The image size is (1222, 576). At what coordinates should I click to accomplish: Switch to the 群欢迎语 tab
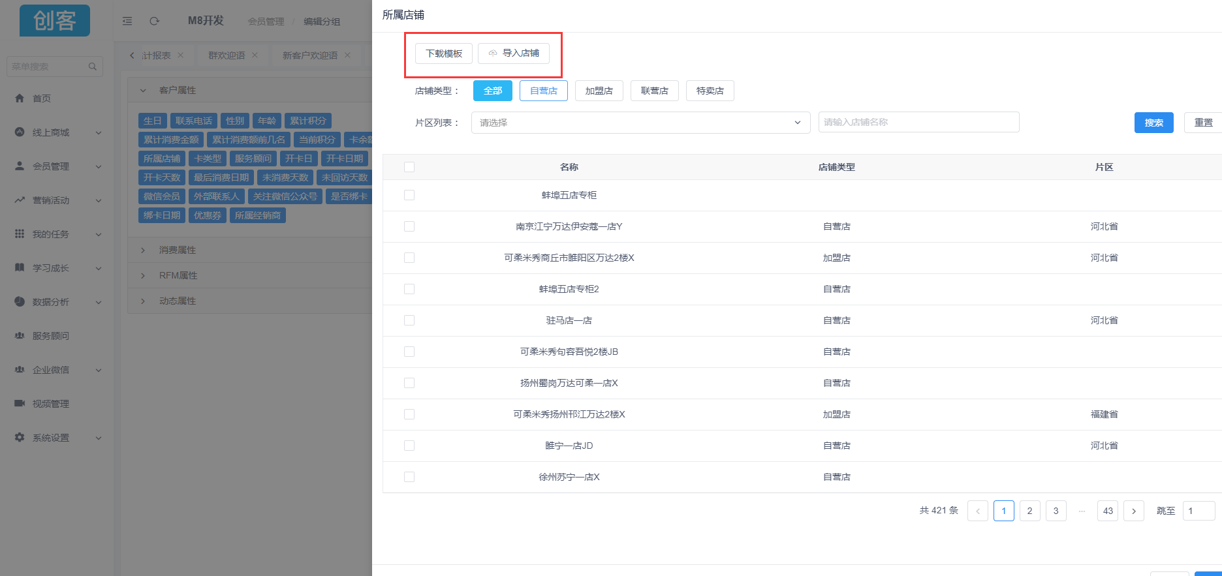227,55
